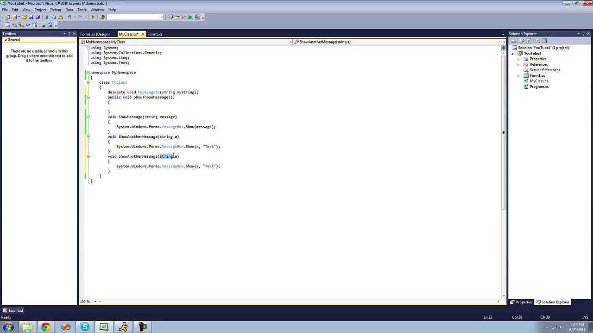The width and height of the screenshot is (593, 333).
Task: Save the current file with the floppy icon
Action: [x=31, y=17]
